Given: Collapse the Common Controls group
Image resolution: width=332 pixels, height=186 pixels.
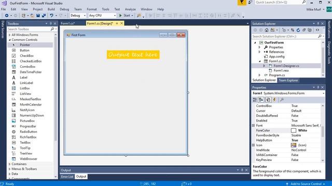Looking at the screenshot, I should 9,40.
